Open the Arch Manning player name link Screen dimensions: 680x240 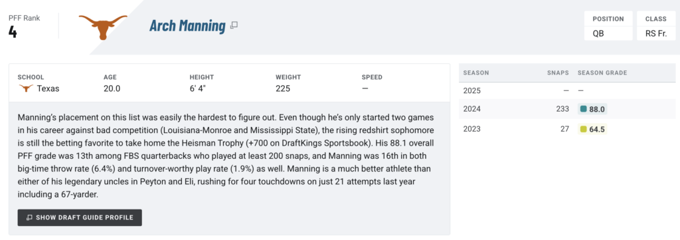(x=187, y=26)
